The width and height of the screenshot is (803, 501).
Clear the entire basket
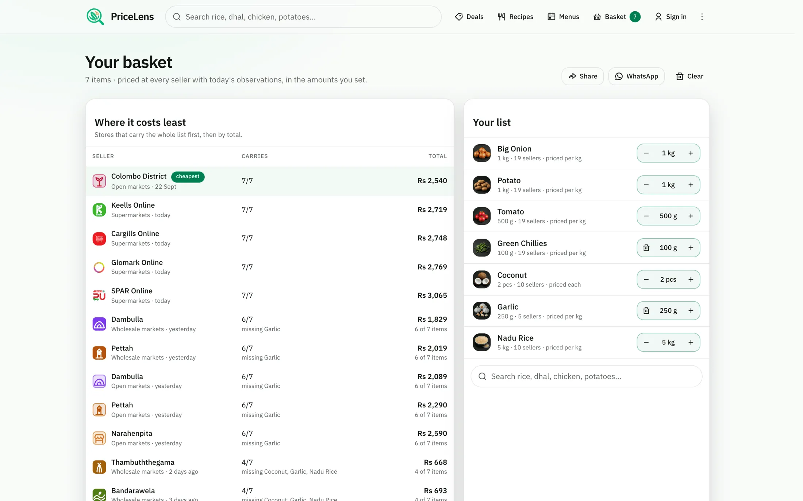(689, 76)
